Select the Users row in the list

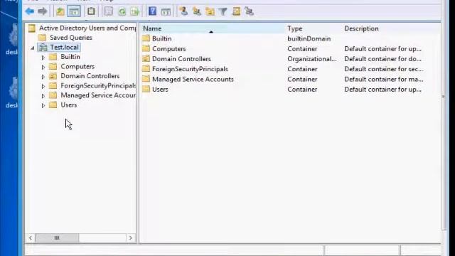coord(160,90)
